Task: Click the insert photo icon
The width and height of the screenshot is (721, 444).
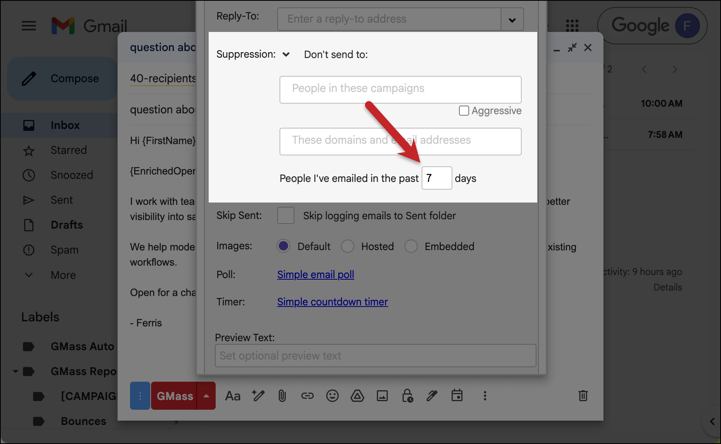Action: tap(382, 396)
